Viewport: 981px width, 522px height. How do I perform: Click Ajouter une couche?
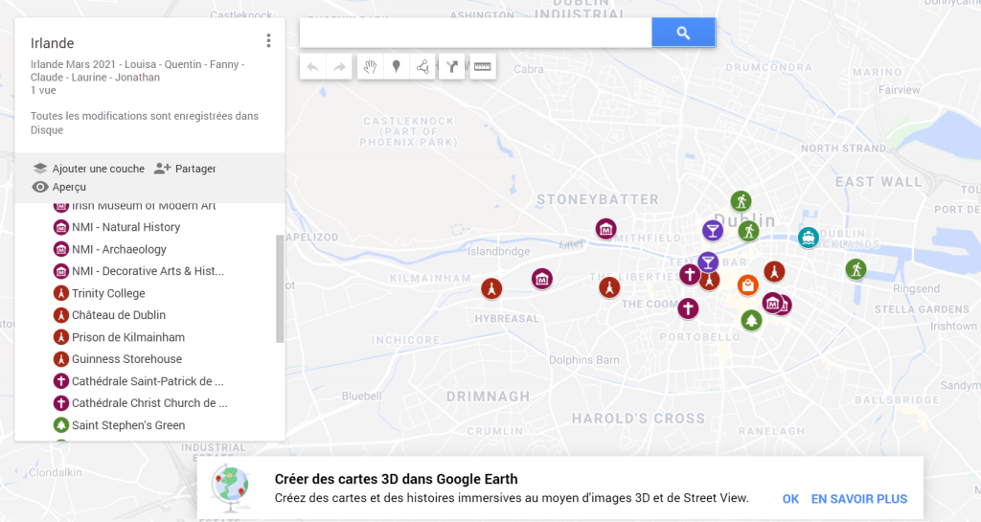[x=88, y=169]
